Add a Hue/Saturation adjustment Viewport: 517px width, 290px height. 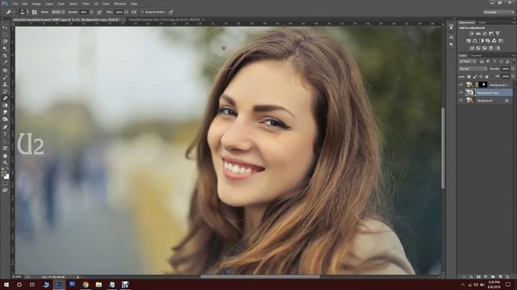click(469, 41)
